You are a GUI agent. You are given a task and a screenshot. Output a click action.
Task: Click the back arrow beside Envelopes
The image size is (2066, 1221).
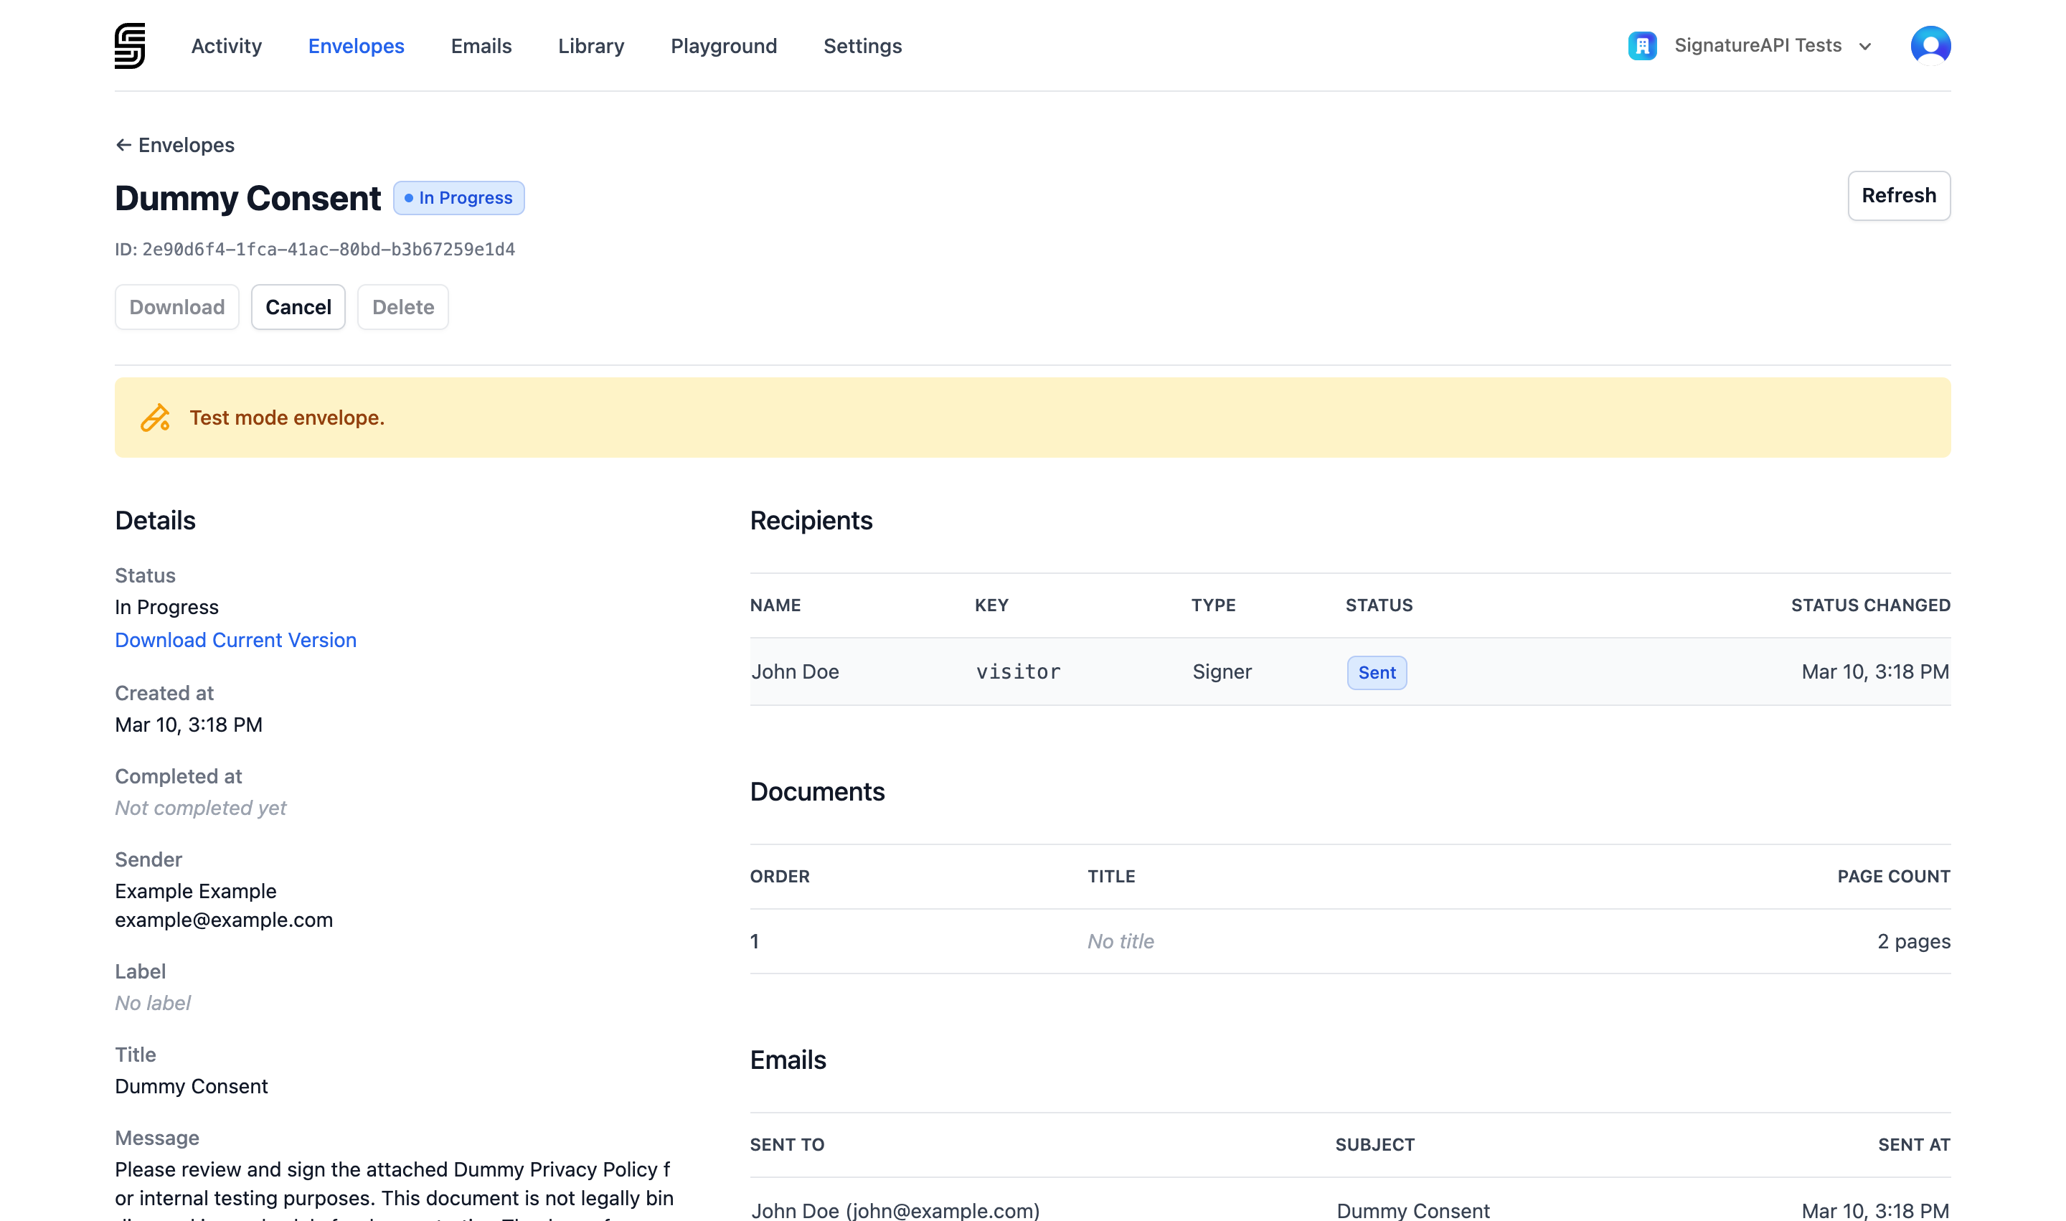(x=123, y=145)
